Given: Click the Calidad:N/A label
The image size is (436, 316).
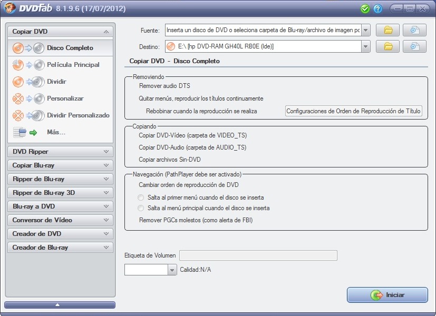Looking at the screenshot, I should coord(196,270).
